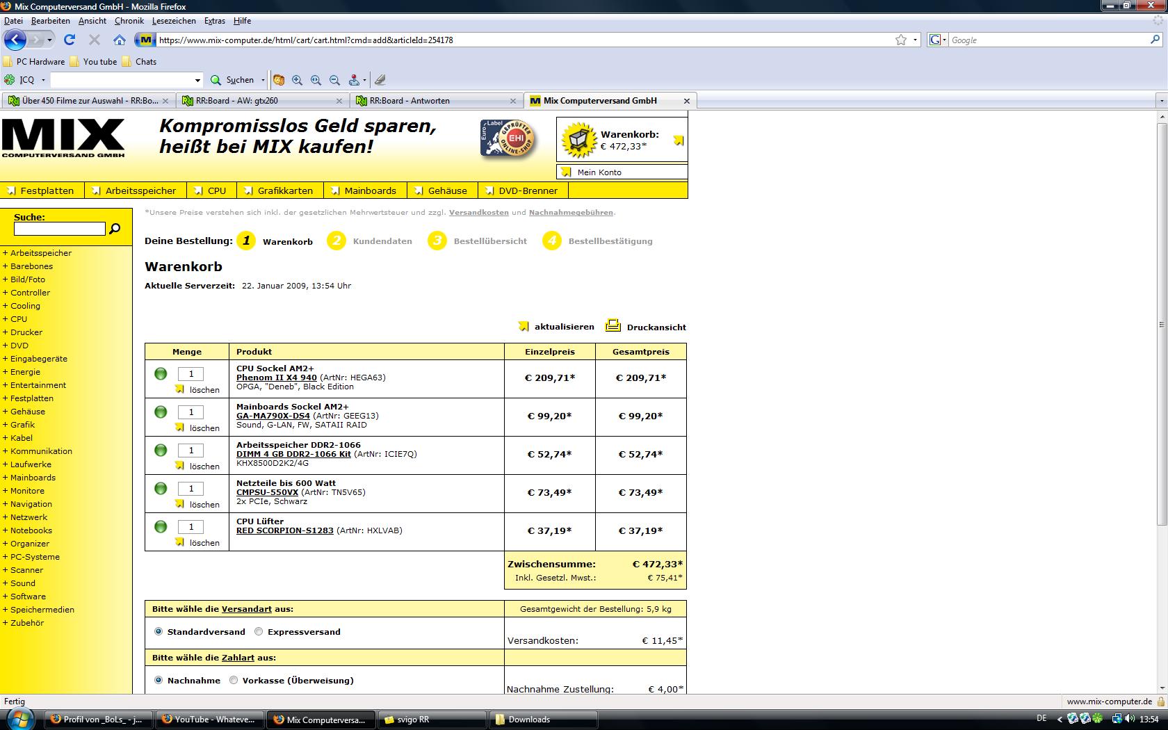This screenshot has width=1168, height=730.
Task: Reload the page with the refresh icon
Action: coord(70,40)
